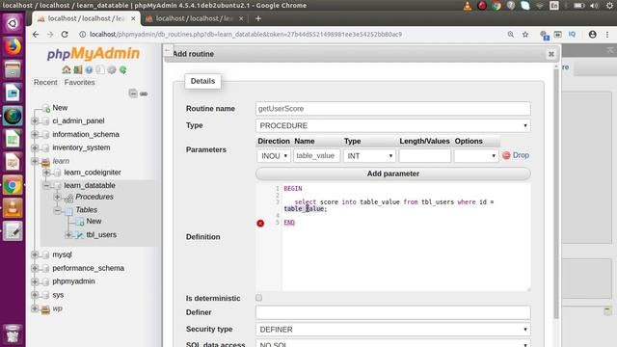Click New under Tables in the tree
The height and width of the screenshot is (347, 617).
click(x=94, y=221)
